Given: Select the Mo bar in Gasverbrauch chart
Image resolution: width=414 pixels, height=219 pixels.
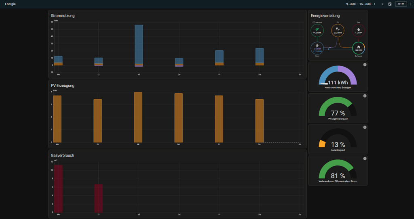Looking at the screenshot, I should point(58,189).
